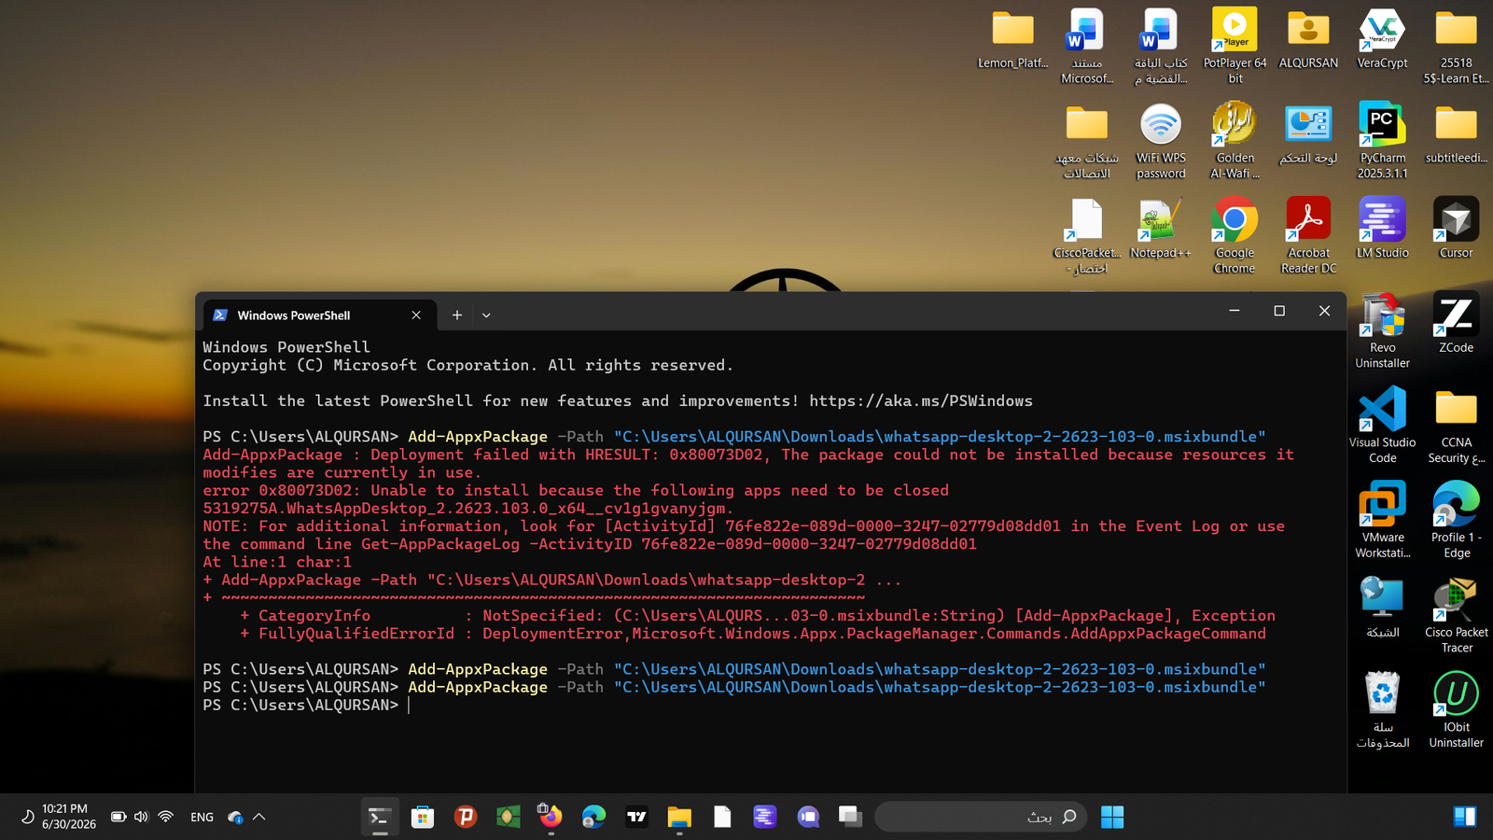Viewport: 1493px width, 840px height.
Task: Open Cursor desktop shortcut
Action: [1456, 229]
